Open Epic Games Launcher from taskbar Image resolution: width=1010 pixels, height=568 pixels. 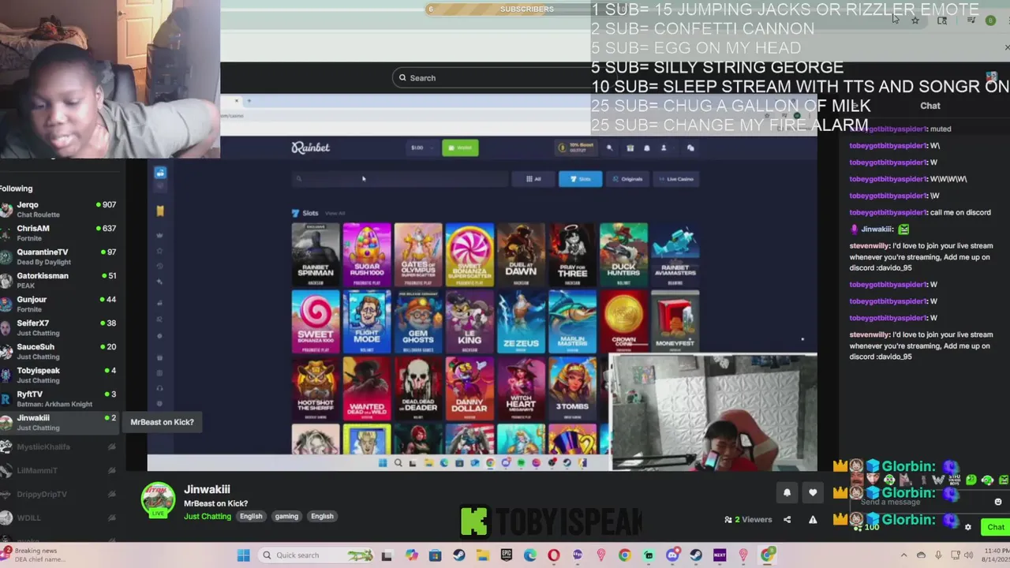tap(506, 555)
